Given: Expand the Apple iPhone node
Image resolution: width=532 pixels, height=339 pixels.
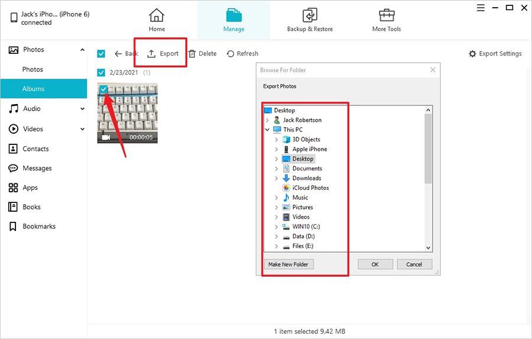Looking at the screenshot, I should [276, 149].
